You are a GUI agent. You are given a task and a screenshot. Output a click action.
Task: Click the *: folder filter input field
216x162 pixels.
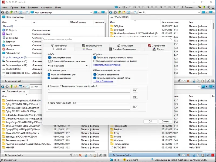[89, 91]
